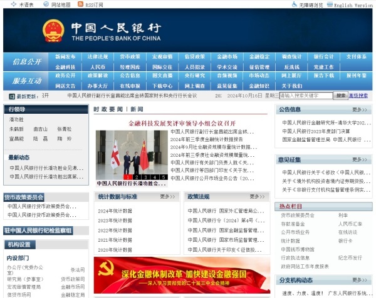
Task: Click the 术语表 glossary icon
Action: (x=14, y=4)
